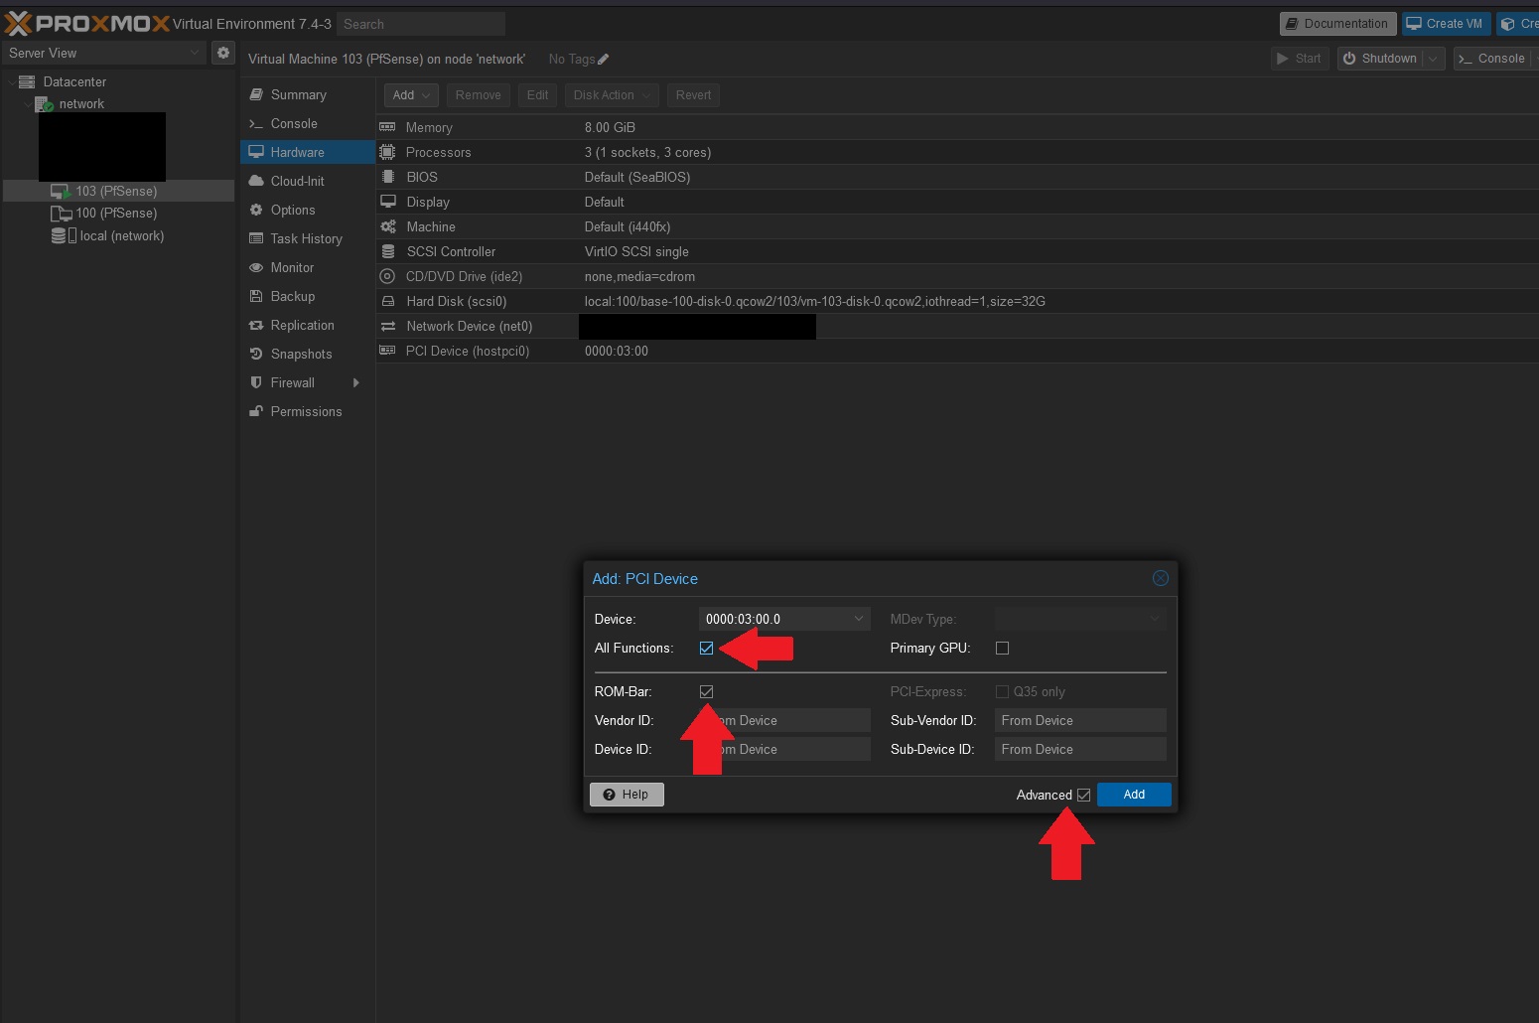Image resolution: width=1539 pixels, height=1023 pixels.
Task: Open the Task History tab
Action: (x=308, y=238)
